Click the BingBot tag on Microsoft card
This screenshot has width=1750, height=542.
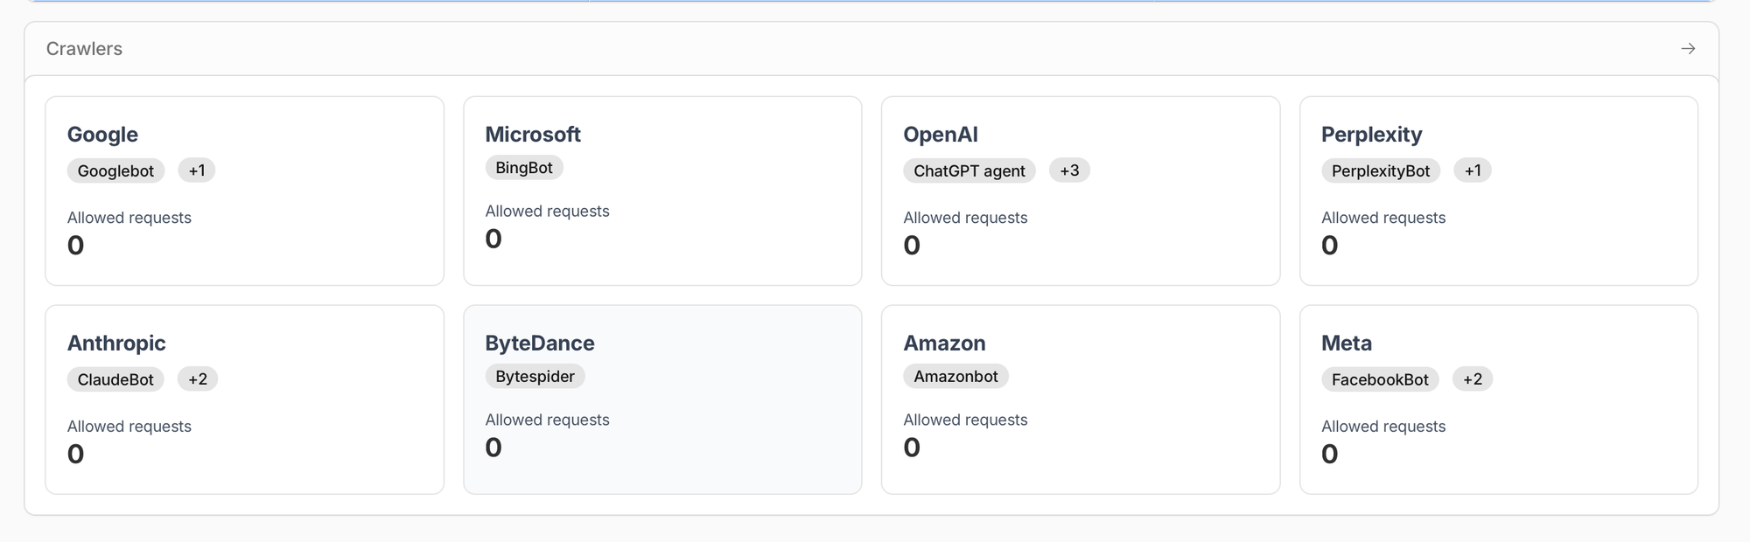(524, 167)
